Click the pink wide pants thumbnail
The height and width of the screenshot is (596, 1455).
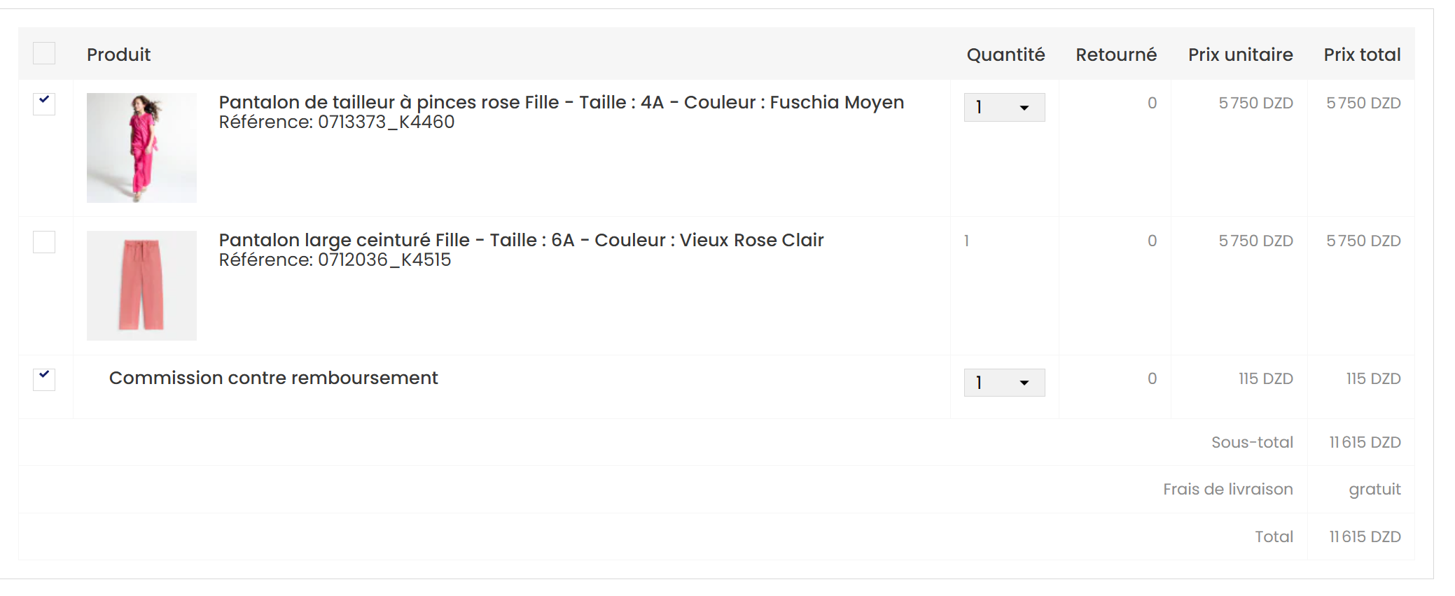coord(141,285)
